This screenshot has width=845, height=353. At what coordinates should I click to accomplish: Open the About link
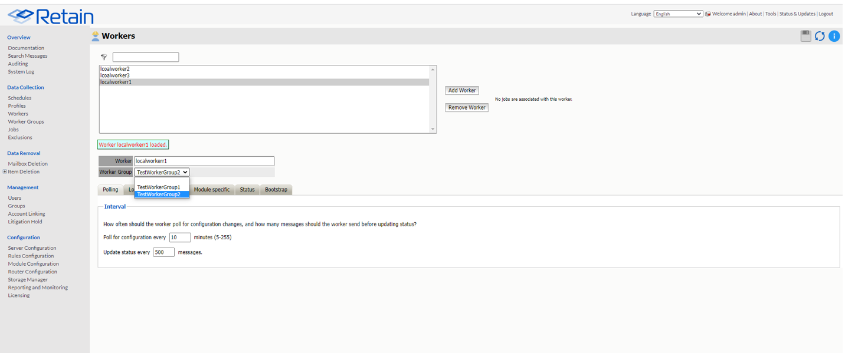(x=755, y=14)
